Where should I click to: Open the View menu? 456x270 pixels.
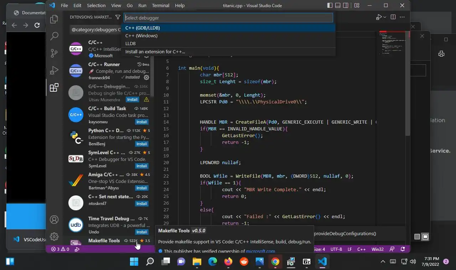pos(116,5)
